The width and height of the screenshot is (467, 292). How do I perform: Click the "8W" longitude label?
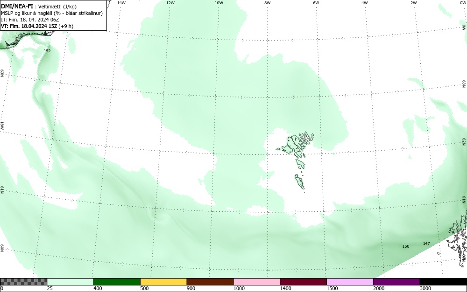click(268, 3)
